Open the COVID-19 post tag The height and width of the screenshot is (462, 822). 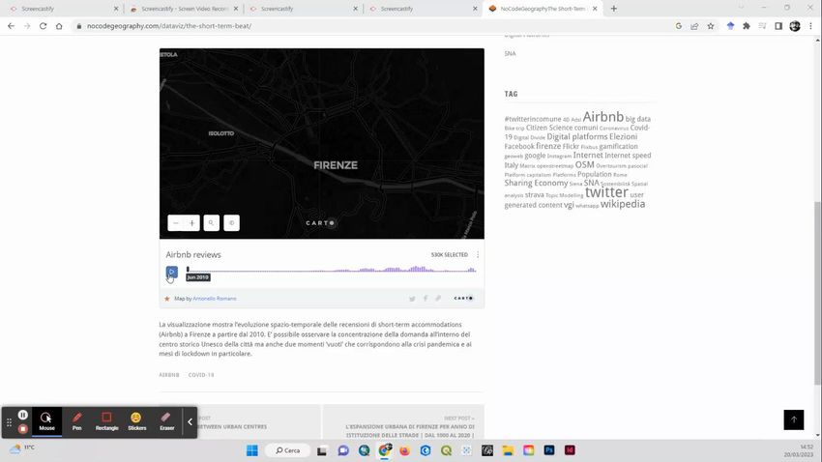[x=201, y=375]
